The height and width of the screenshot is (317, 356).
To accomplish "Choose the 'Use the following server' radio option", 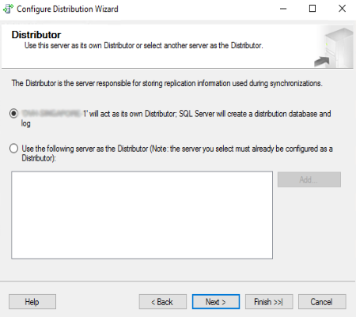I will 13,149.
